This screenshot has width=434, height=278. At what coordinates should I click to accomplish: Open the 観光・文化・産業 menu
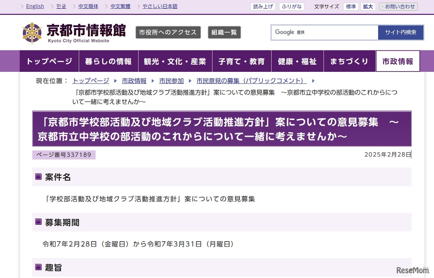pos(175,61)
